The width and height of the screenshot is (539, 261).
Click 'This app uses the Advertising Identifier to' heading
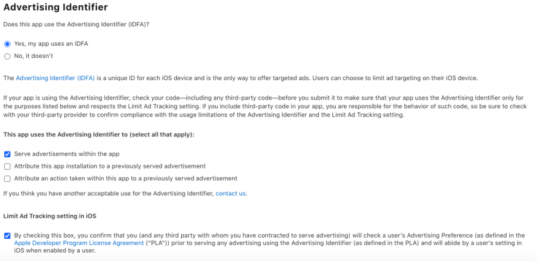coord(98,135)
